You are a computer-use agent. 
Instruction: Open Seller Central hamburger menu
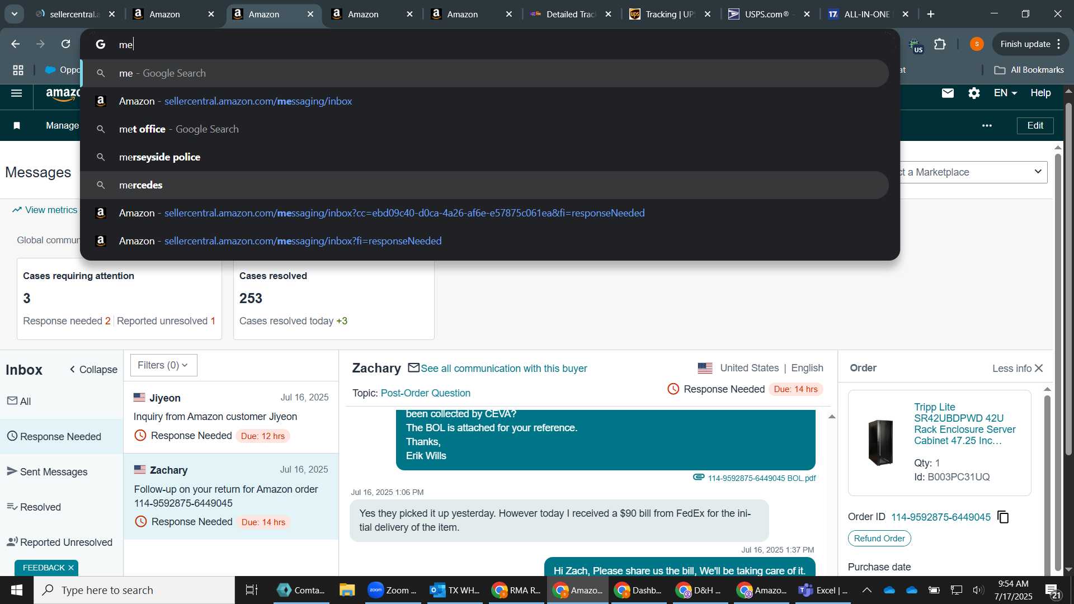(x=17, y=93)
